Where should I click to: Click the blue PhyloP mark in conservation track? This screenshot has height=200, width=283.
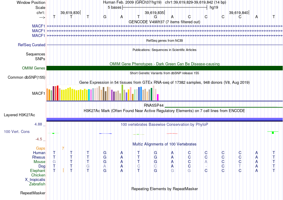pos(105,134)
